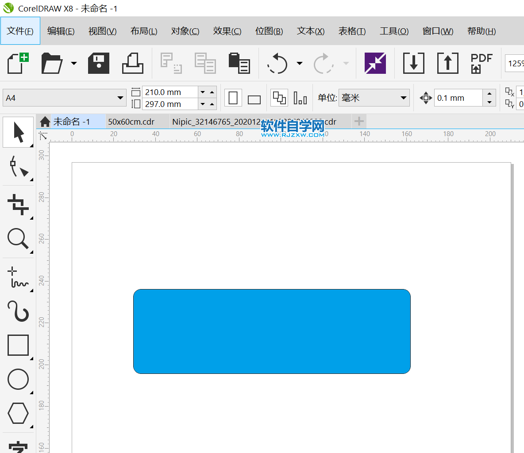
Task: Expand the undo history dropdown arrow
Action: (x=300, y=63)
